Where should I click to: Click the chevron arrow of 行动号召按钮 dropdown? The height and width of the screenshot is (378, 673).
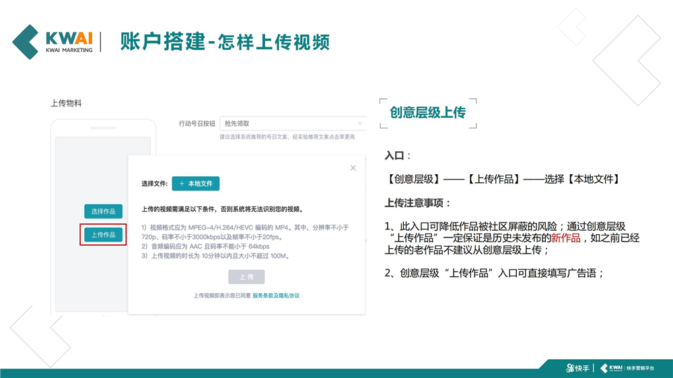pos(360,124)
